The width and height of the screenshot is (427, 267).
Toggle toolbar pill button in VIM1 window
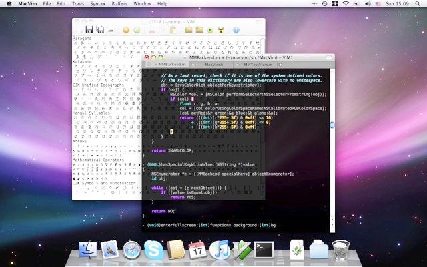click(x=329, y=57)
